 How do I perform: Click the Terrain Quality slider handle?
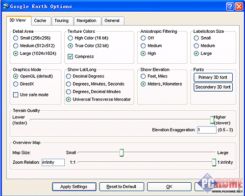point(212,120)
